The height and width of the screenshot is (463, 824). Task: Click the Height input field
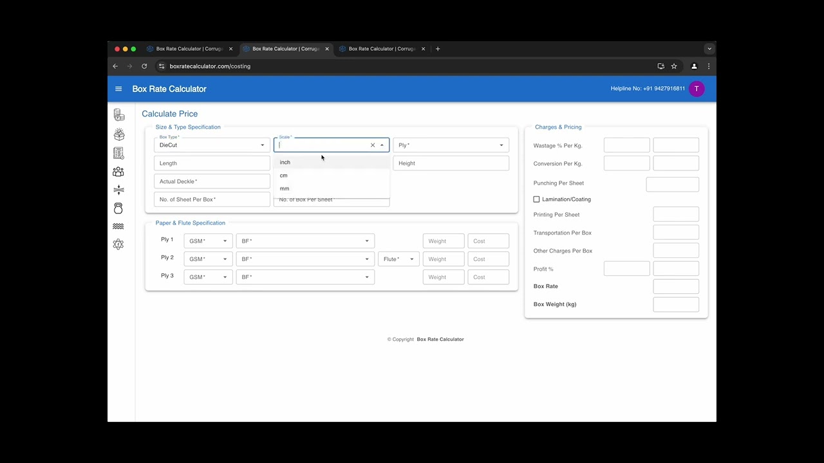coord(451,163)
